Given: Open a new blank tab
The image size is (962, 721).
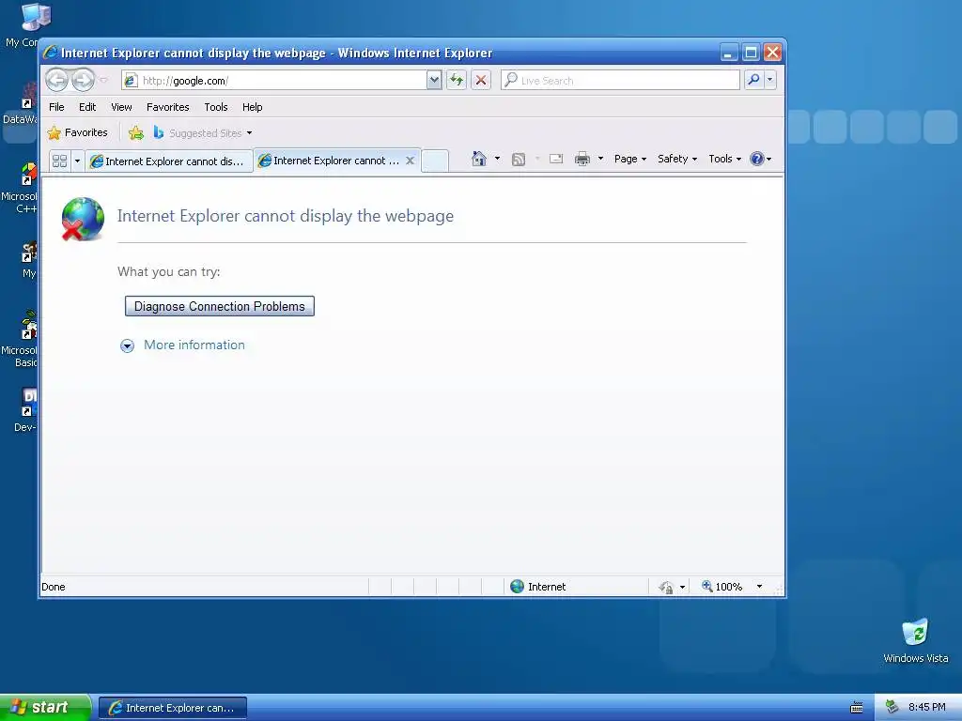Looking at the screenshot, I should click(435, 161).
